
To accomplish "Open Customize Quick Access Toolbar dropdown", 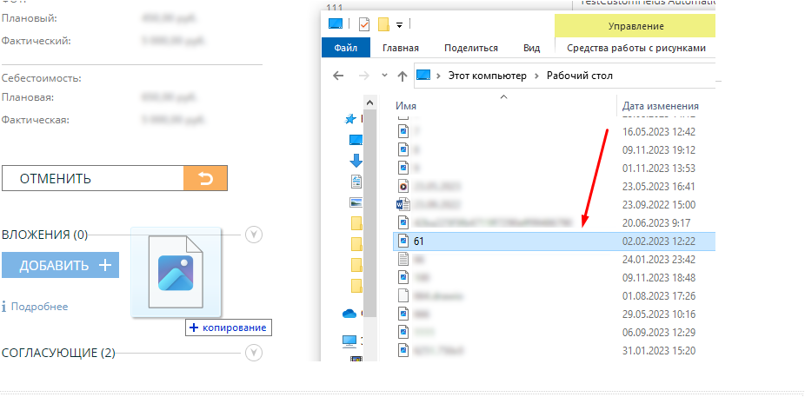I will pyautogui.click(x=399, y=24).
